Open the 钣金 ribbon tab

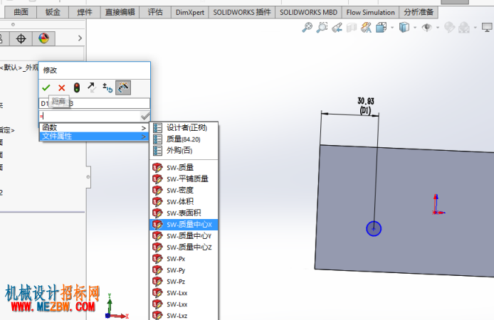pyautogui.click(x=53, y=12)
